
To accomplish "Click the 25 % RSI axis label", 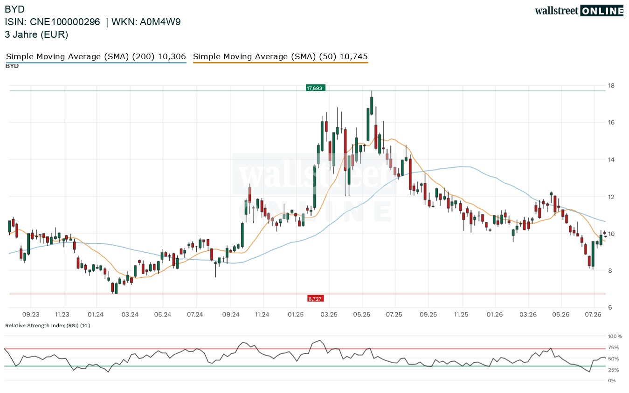I will [613, 370].
